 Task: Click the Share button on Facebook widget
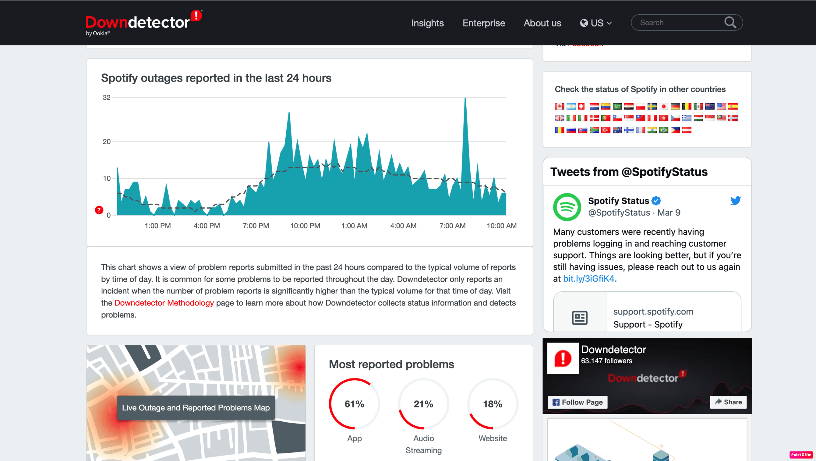[728, 402]
